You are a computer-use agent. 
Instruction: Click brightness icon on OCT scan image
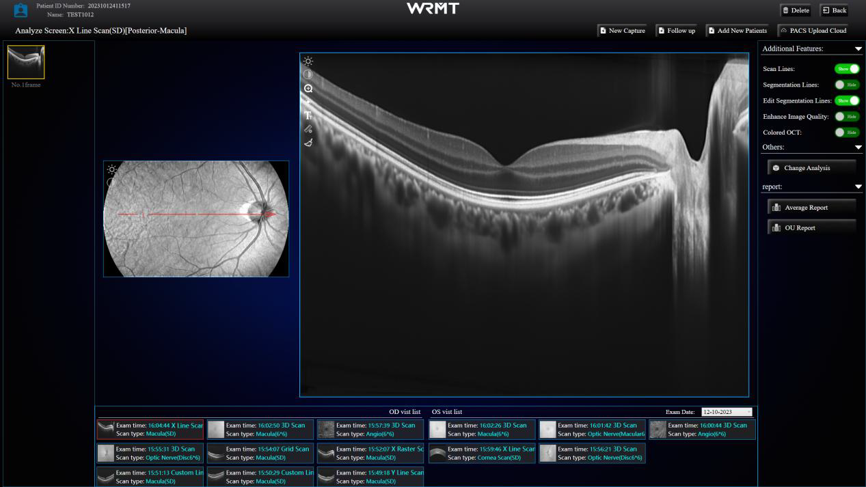pos(308,61)
